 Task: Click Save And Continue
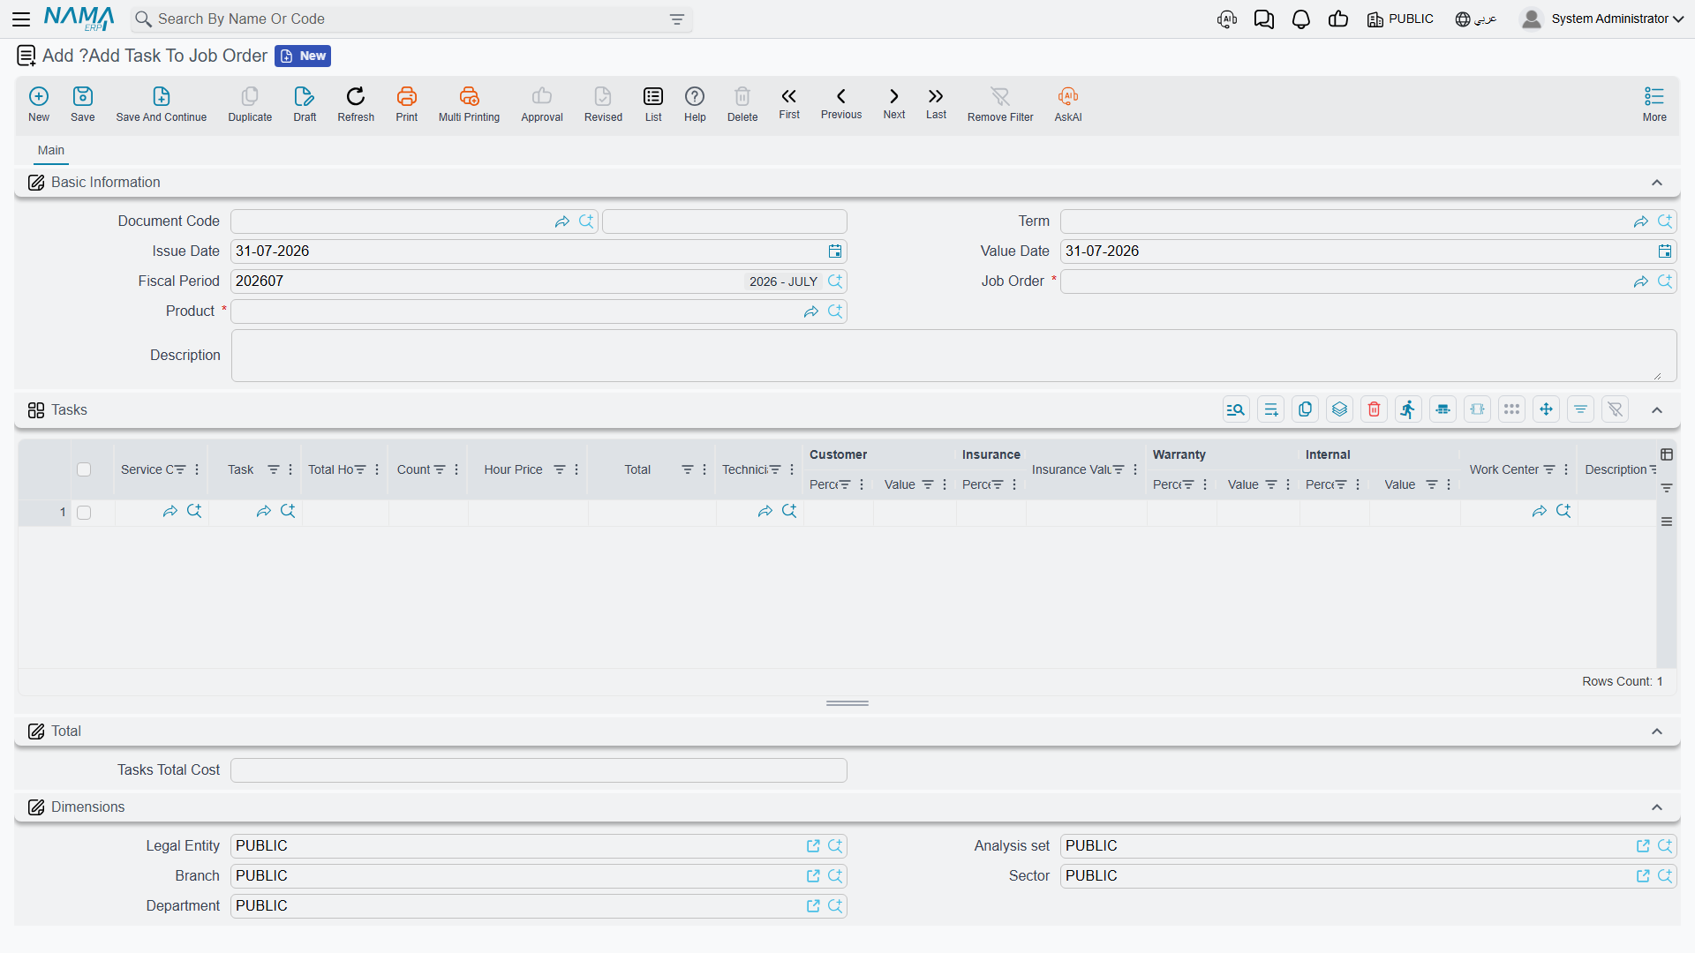(162, 104)
